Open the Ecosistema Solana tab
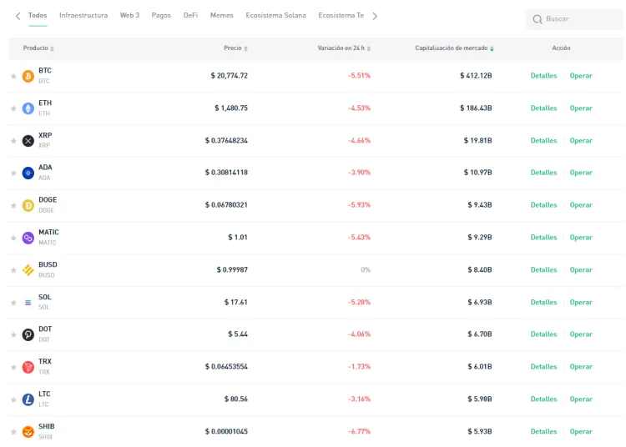The width and height of the screenshot is (626, 447). pos(276,16)
